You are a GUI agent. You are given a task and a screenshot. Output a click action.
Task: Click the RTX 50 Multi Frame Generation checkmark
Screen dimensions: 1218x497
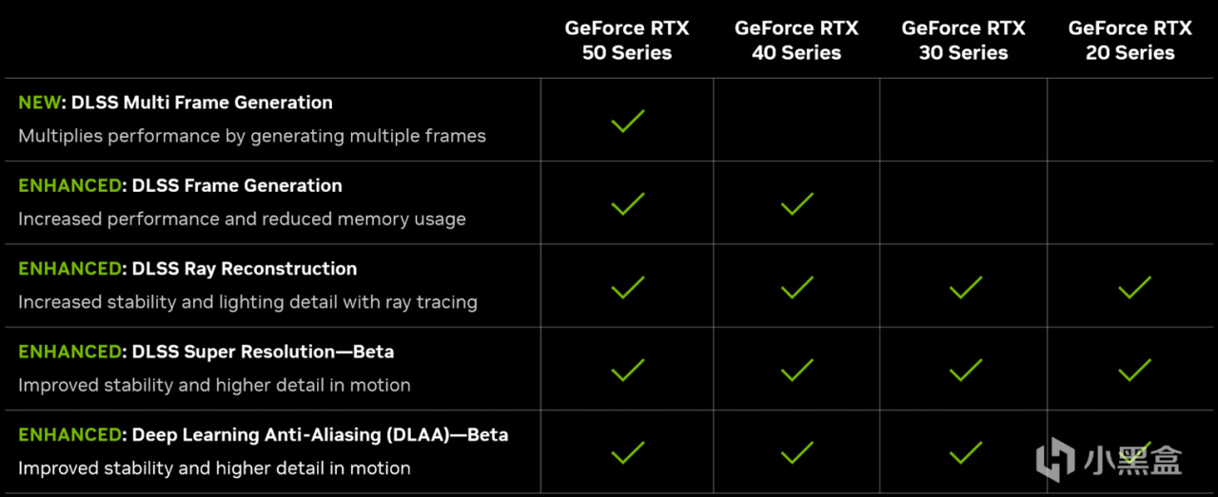click(x=627, y=121)
